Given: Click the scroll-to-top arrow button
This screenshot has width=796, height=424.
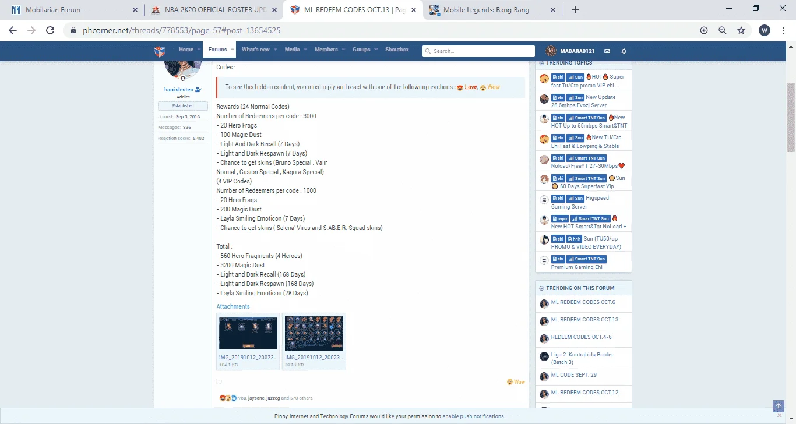Looking at the screenshot, I should 778,406.
